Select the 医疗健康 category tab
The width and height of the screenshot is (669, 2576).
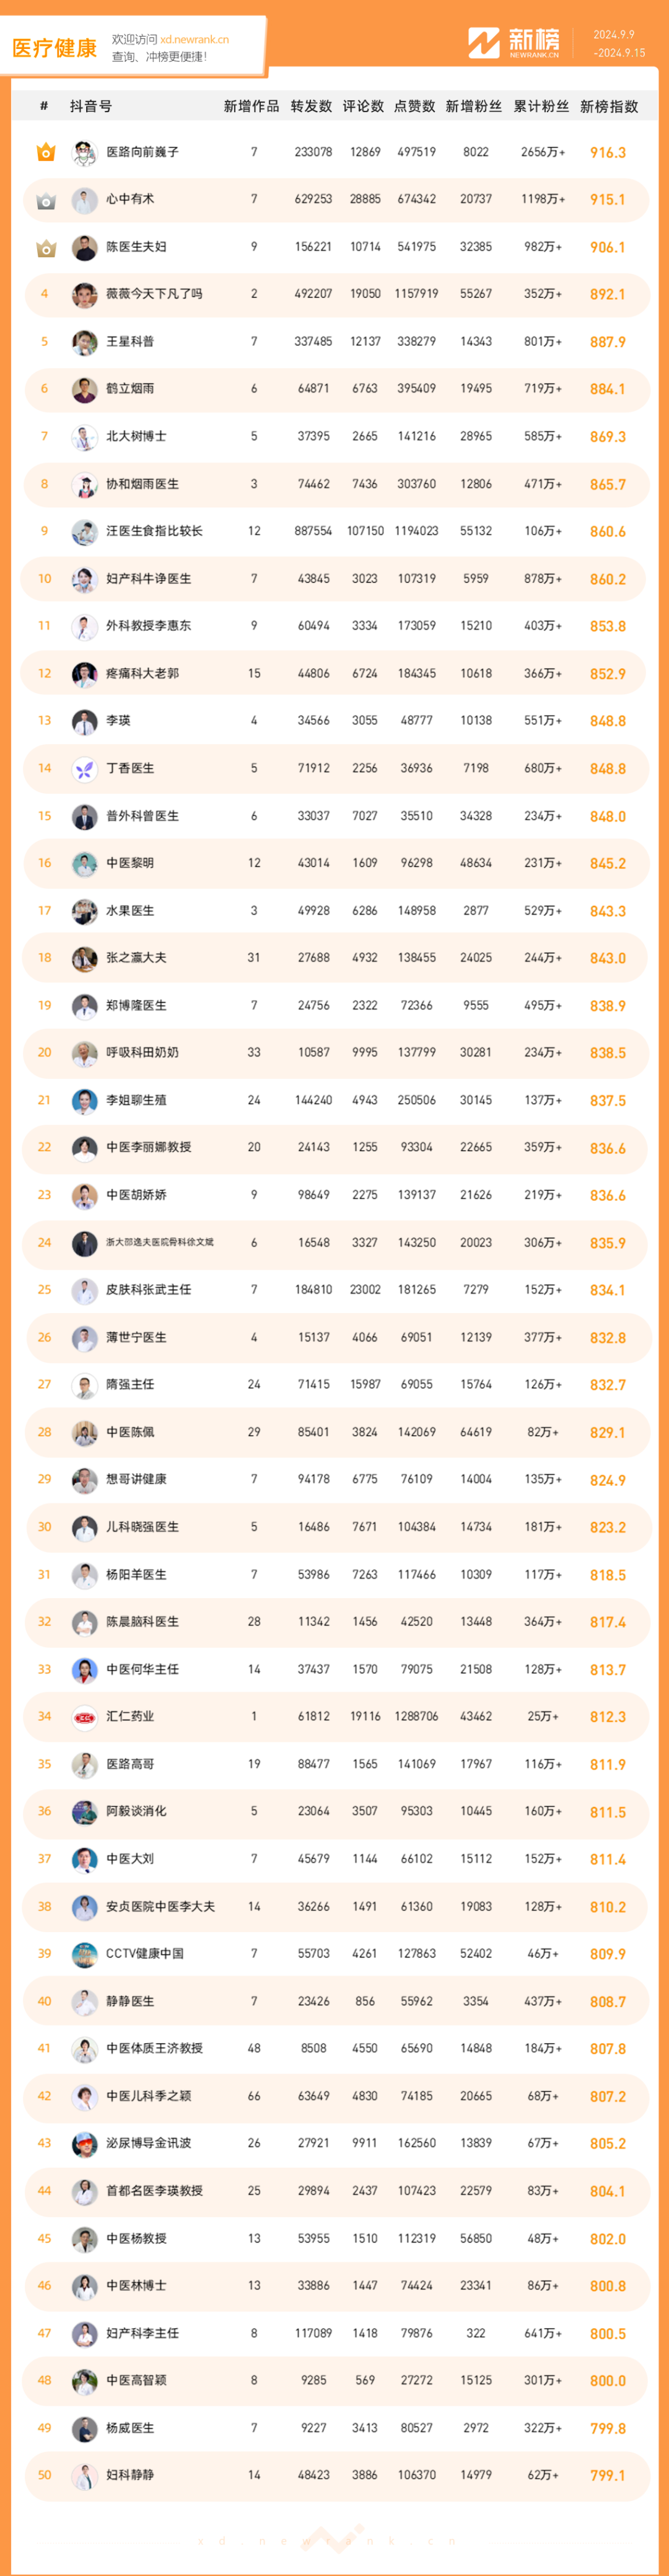55,48
